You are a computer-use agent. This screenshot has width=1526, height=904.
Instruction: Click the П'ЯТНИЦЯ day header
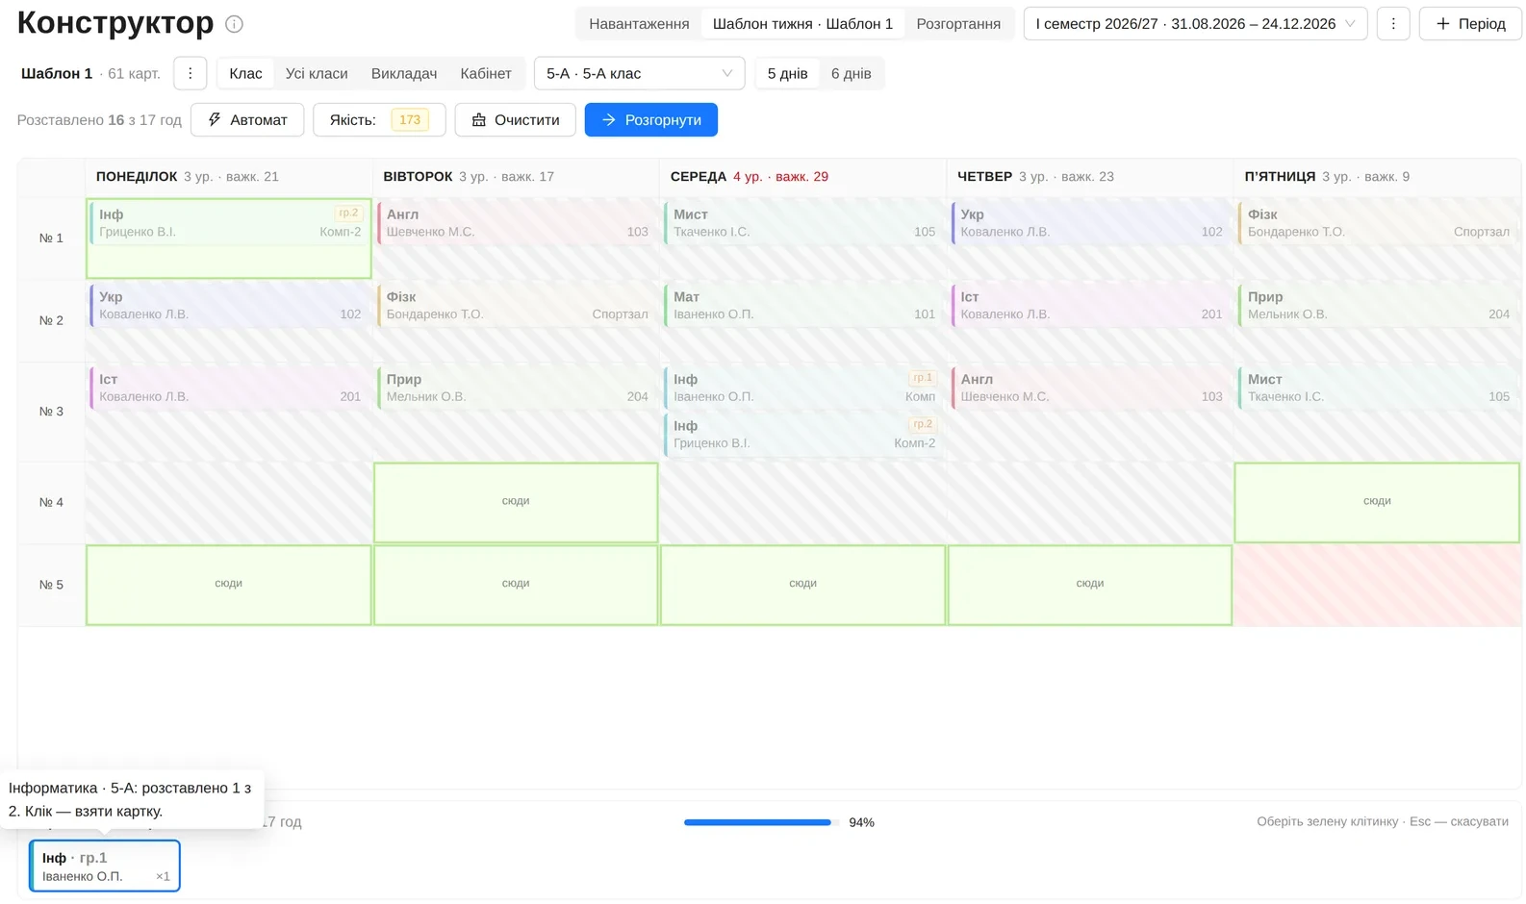[1280, 177]
